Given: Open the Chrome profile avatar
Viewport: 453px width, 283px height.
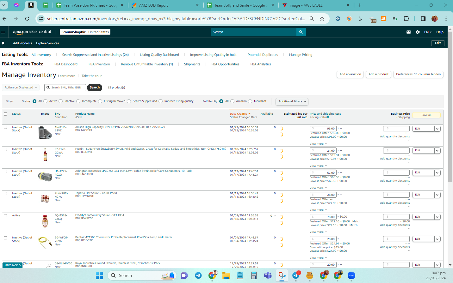Looking at the screenshot, I should (x=435, y=19).
